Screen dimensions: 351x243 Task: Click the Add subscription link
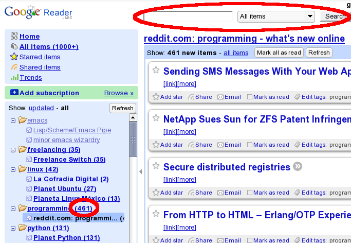tap(49, 93)
